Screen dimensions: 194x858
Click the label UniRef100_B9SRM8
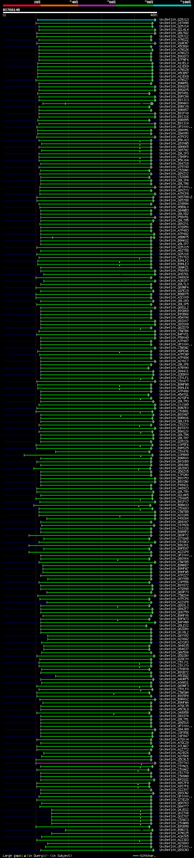point(174,827)
